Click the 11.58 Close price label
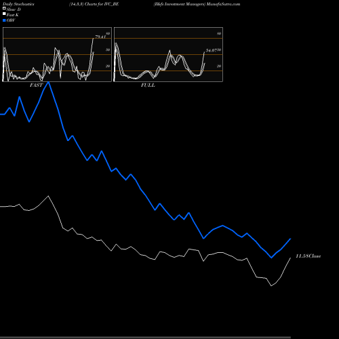Viewport: 339px width, 339px height. click(x=308, y=256)
